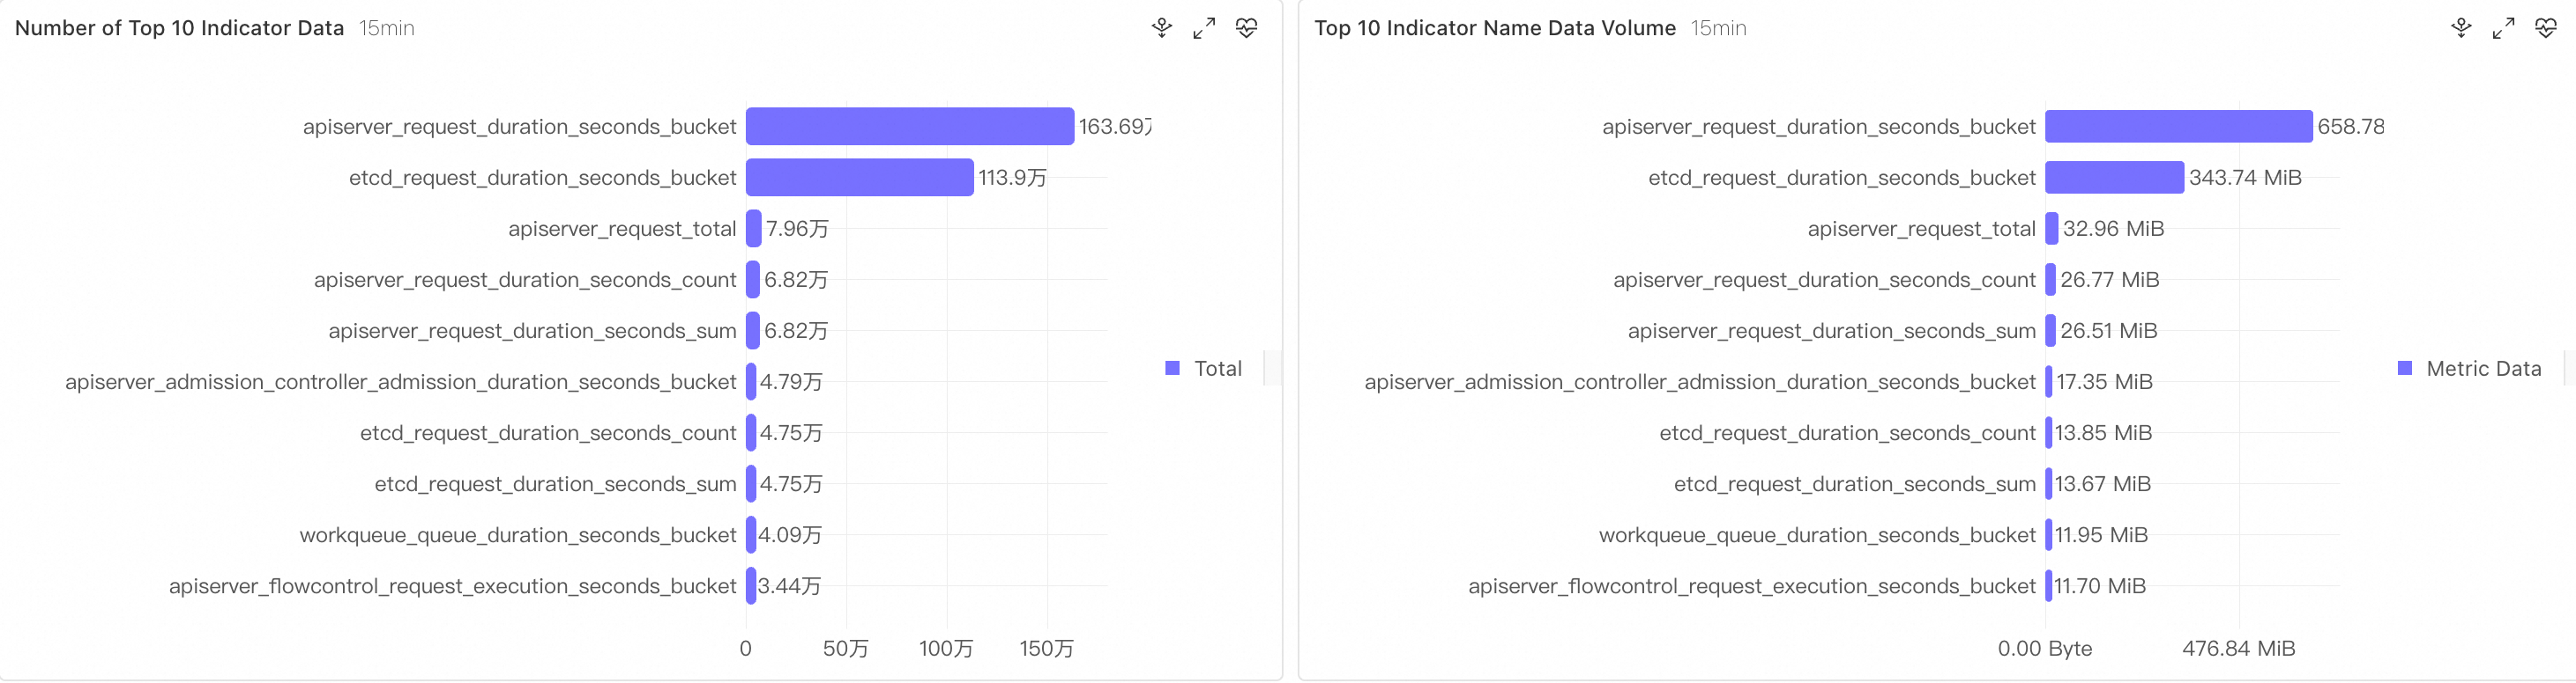2576x683 pixels.
Task: Click heartbeat alert icon in Data Volume panel
Action: 2545,28
